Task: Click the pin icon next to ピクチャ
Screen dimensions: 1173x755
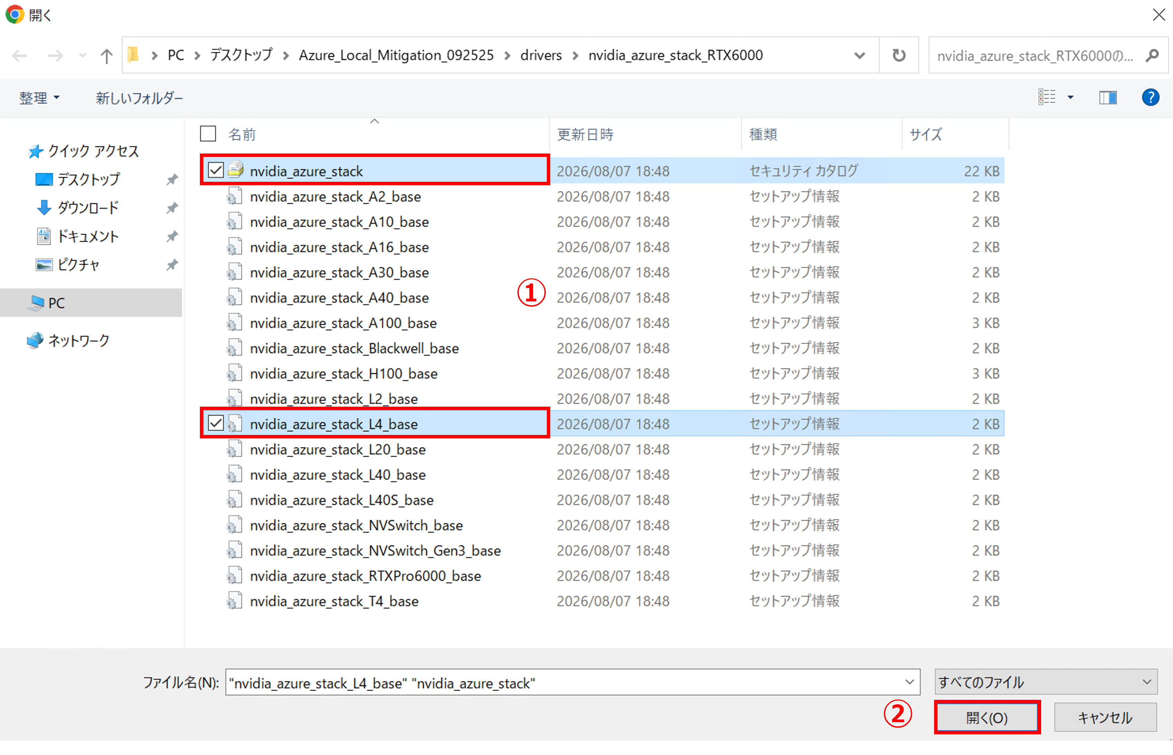Action: tap(172, 265)
